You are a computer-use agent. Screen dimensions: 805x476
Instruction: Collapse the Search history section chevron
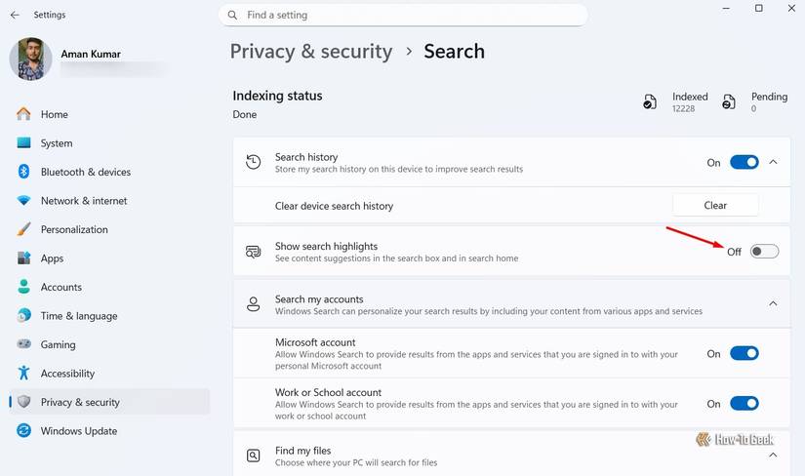point(774,163)
